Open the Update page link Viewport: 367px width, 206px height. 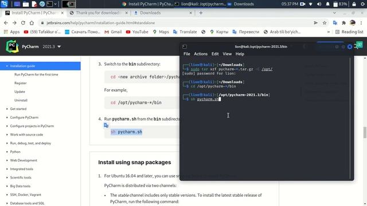tap(19, 92)
